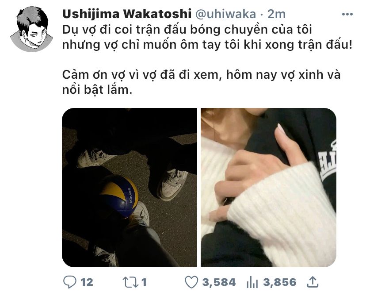Viewport: 366px width, 296px height.
Task: Open Ushijima Wakatoshi's profile avatar
Action: pos(31,30)
